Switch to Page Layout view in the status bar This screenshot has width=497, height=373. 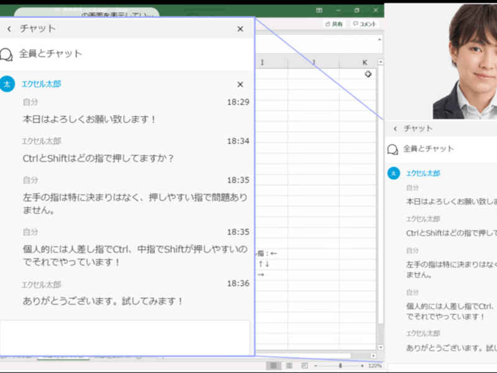point(288,366)
